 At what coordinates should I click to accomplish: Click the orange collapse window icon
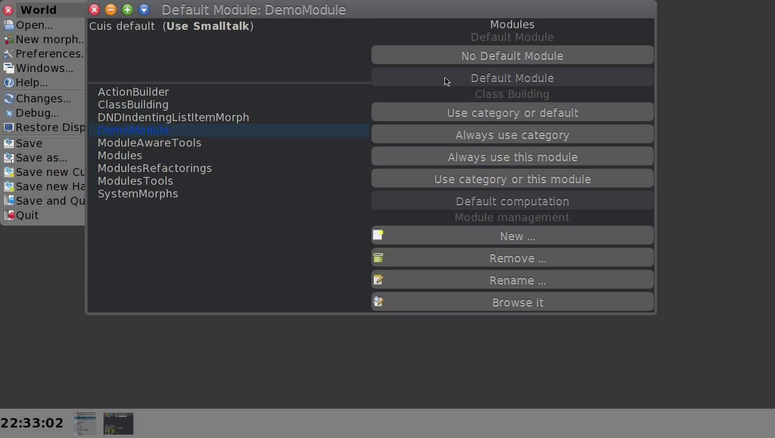coord(111,9)
